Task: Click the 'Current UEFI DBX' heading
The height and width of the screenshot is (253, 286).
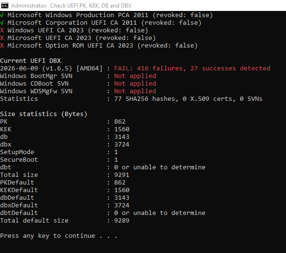Action: tap(30, 60)
